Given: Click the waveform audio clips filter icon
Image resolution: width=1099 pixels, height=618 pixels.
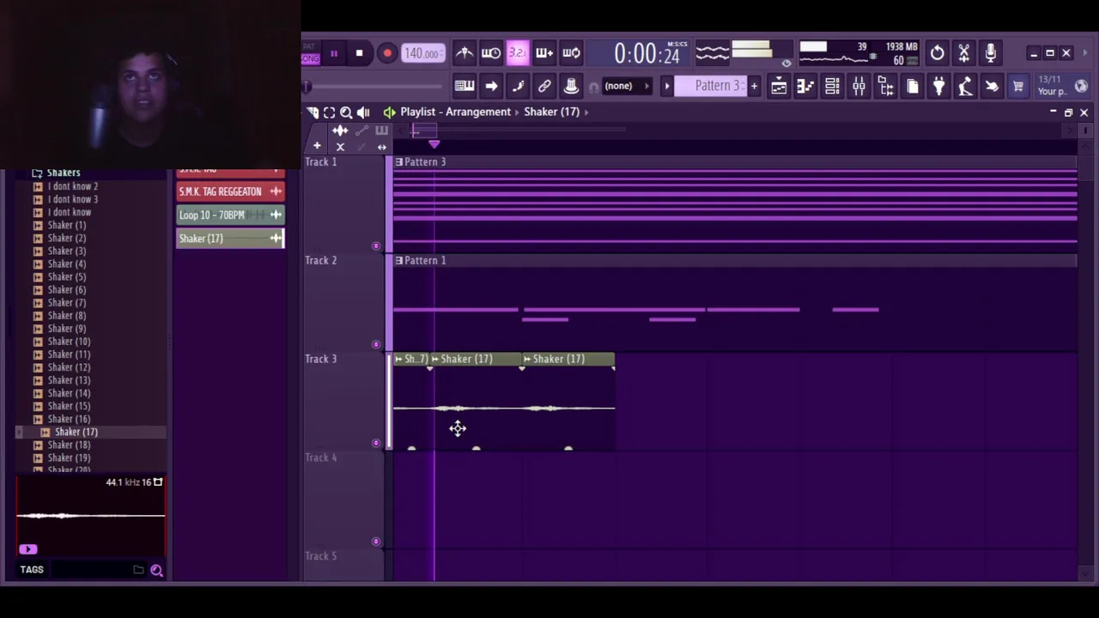Looking at the screenshot, I should [340, 130].
